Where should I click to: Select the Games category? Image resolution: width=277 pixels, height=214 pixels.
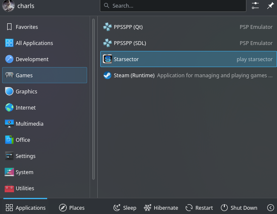tap(45, 75)
